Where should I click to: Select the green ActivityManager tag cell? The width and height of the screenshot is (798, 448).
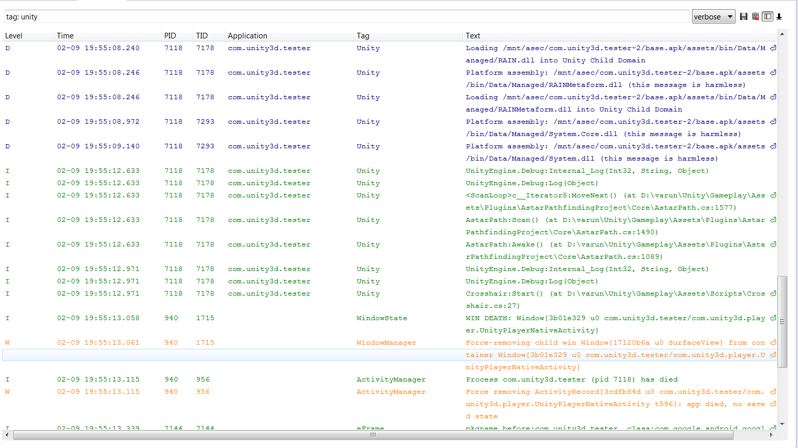coord(391,379)
